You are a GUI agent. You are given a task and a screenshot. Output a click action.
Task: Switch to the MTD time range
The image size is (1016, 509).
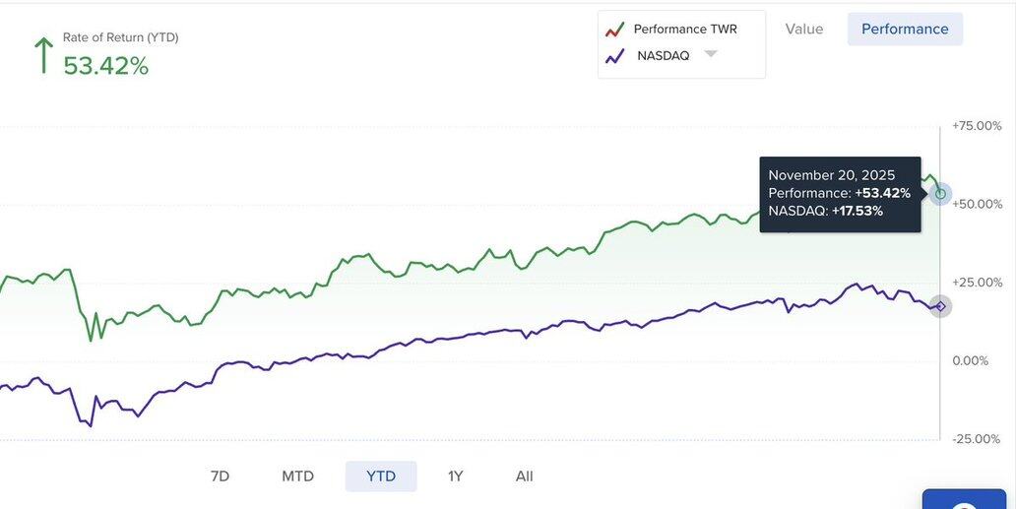(297, 477)
